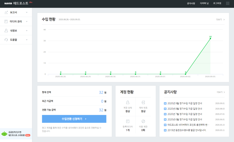
Task: Expand the 내정보 menu chevron
Action: [x=27, y=31]
